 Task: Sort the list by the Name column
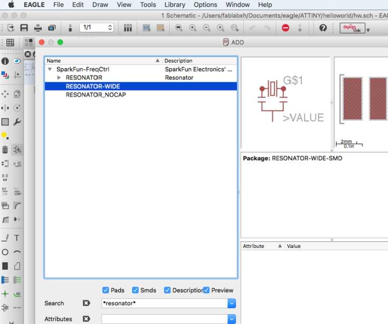(x=103, y=61)
